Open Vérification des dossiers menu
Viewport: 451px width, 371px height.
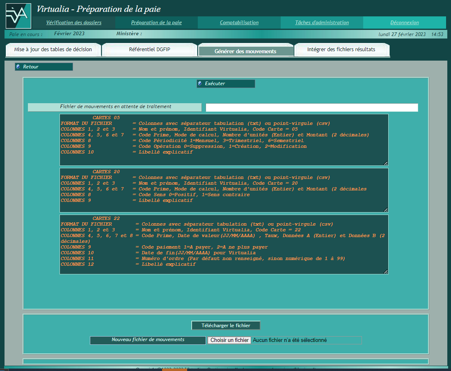(74, 23)
